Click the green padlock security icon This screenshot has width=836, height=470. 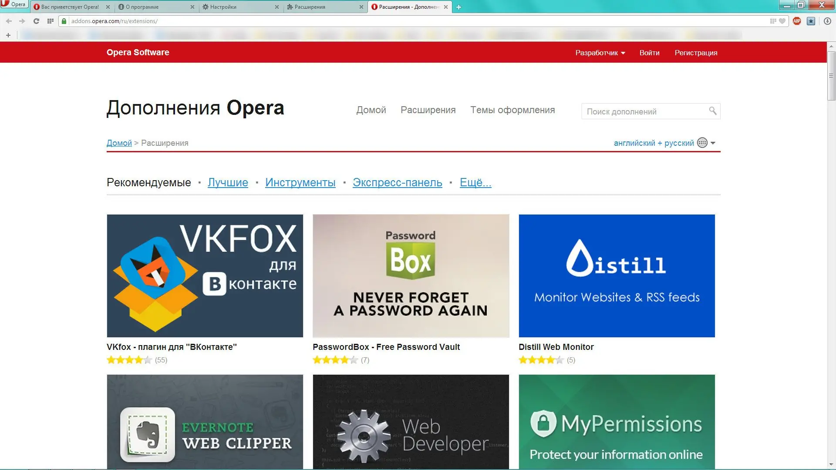[64, 21]
